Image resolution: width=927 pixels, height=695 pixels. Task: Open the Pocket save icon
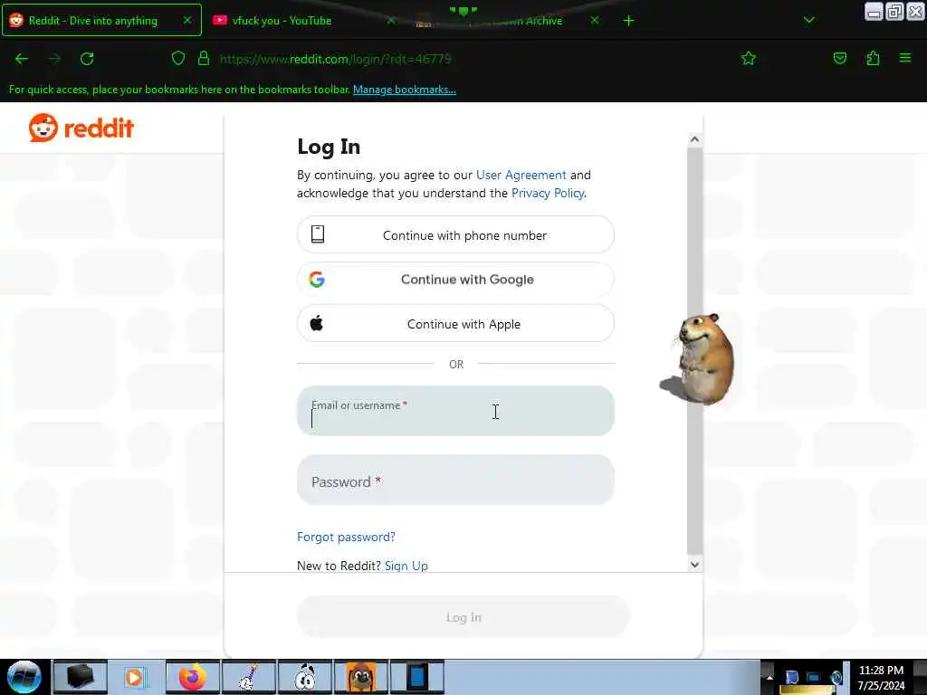[839, 58]
